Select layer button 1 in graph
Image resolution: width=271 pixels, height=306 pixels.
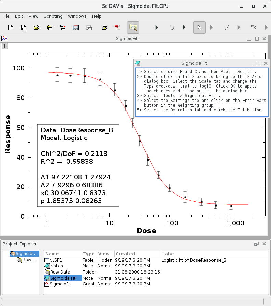tap(5, 46)
